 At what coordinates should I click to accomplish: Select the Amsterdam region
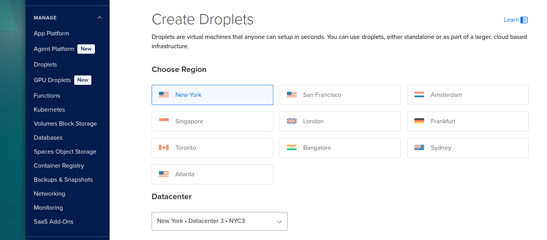468,95
